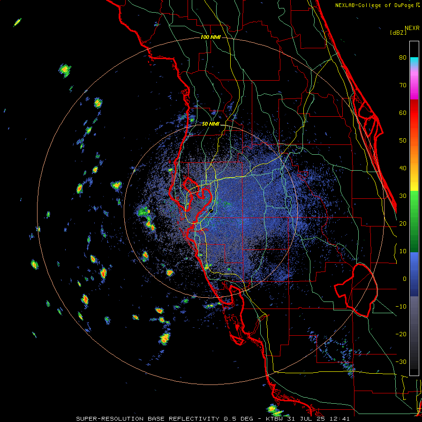Click the 70 value on the dBZ scale
This screenshot has width=422, height=422.
[x=403, y=85]
